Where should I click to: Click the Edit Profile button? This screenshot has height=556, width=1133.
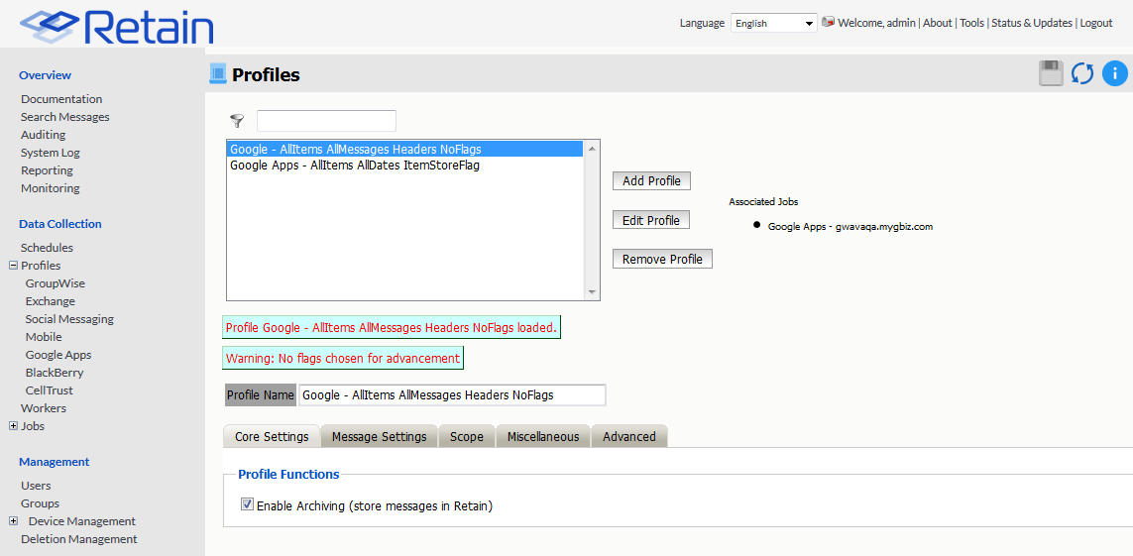pos(650,219)
